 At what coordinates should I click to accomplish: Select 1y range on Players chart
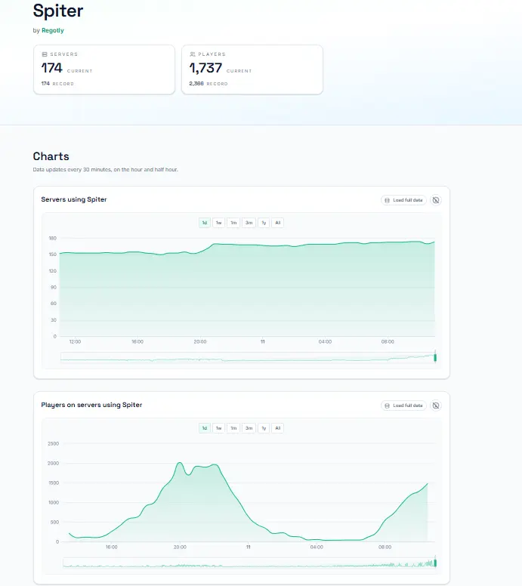[264, 428]
